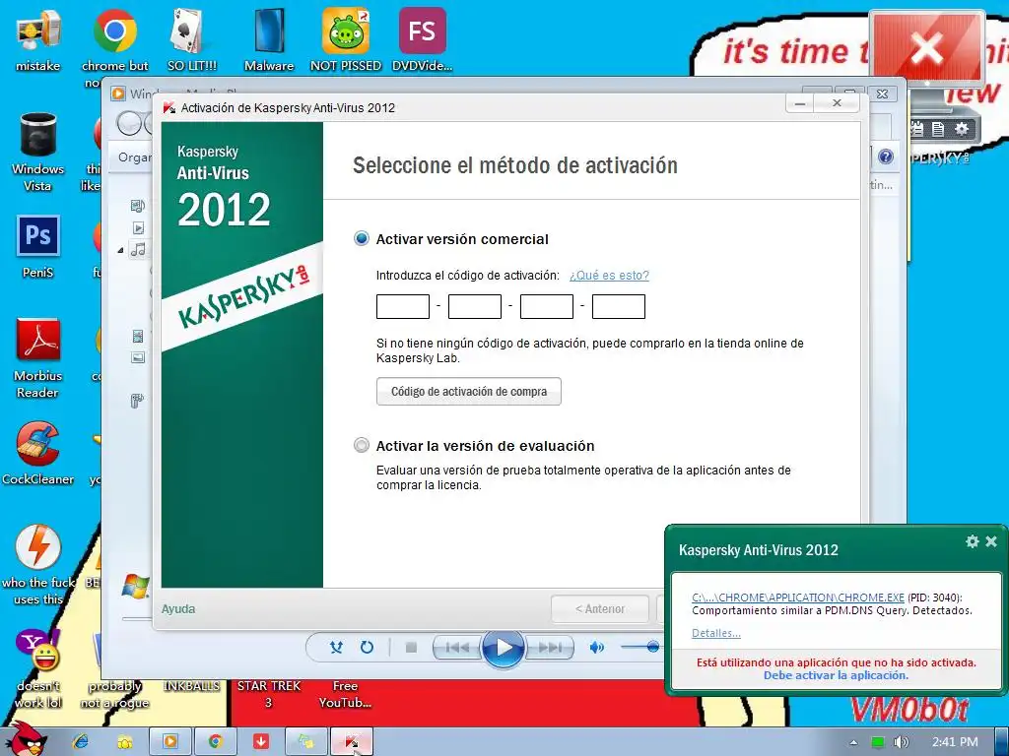The height and width of the screenshot is (756, 1009).
Task: Click the 2:41 PM taskbar clock
Action: pyautogui.click(x=955, y=742)
